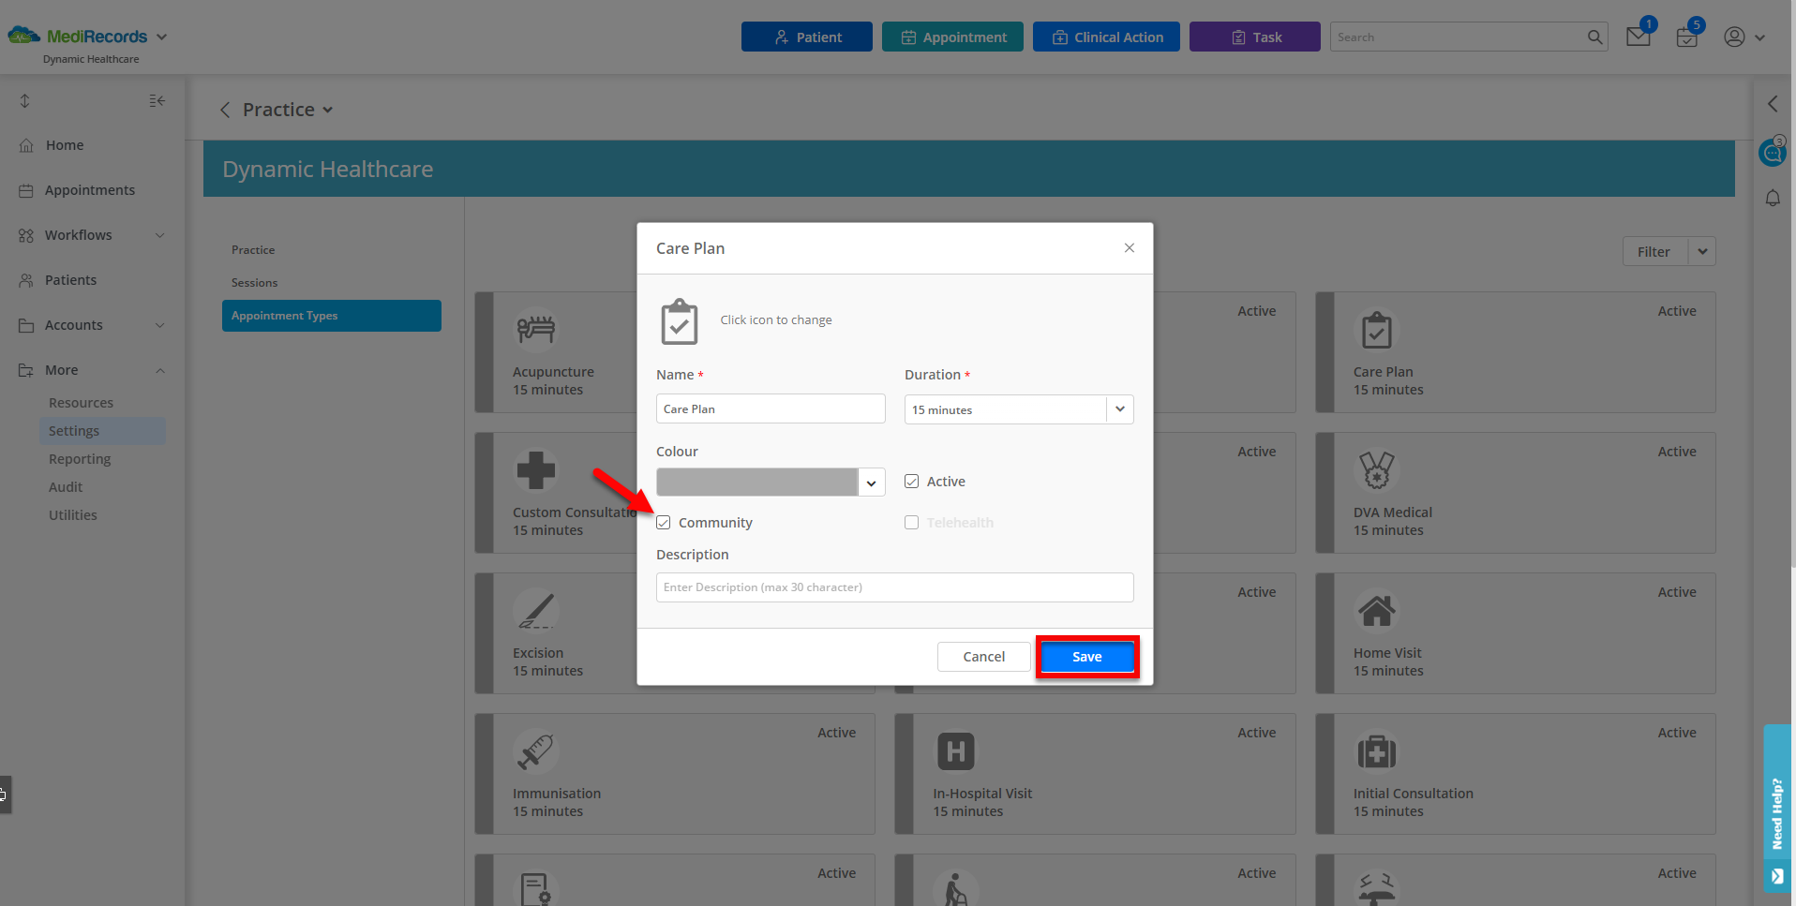Click the DVA Medical medal icon

[1377, 469]
